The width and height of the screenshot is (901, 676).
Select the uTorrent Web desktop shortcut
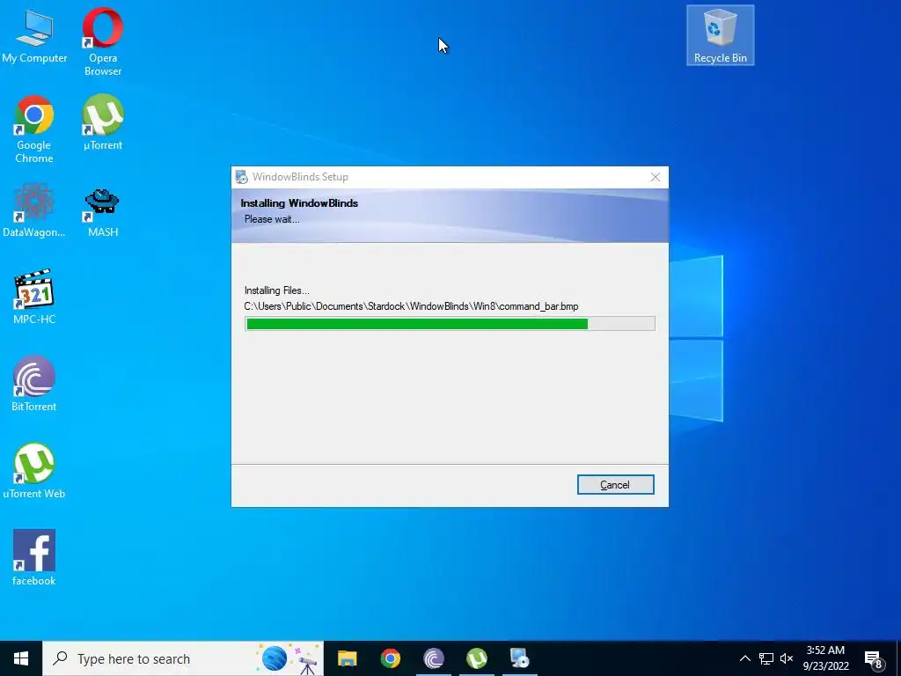pyautogui.click(x=34, y=471)
